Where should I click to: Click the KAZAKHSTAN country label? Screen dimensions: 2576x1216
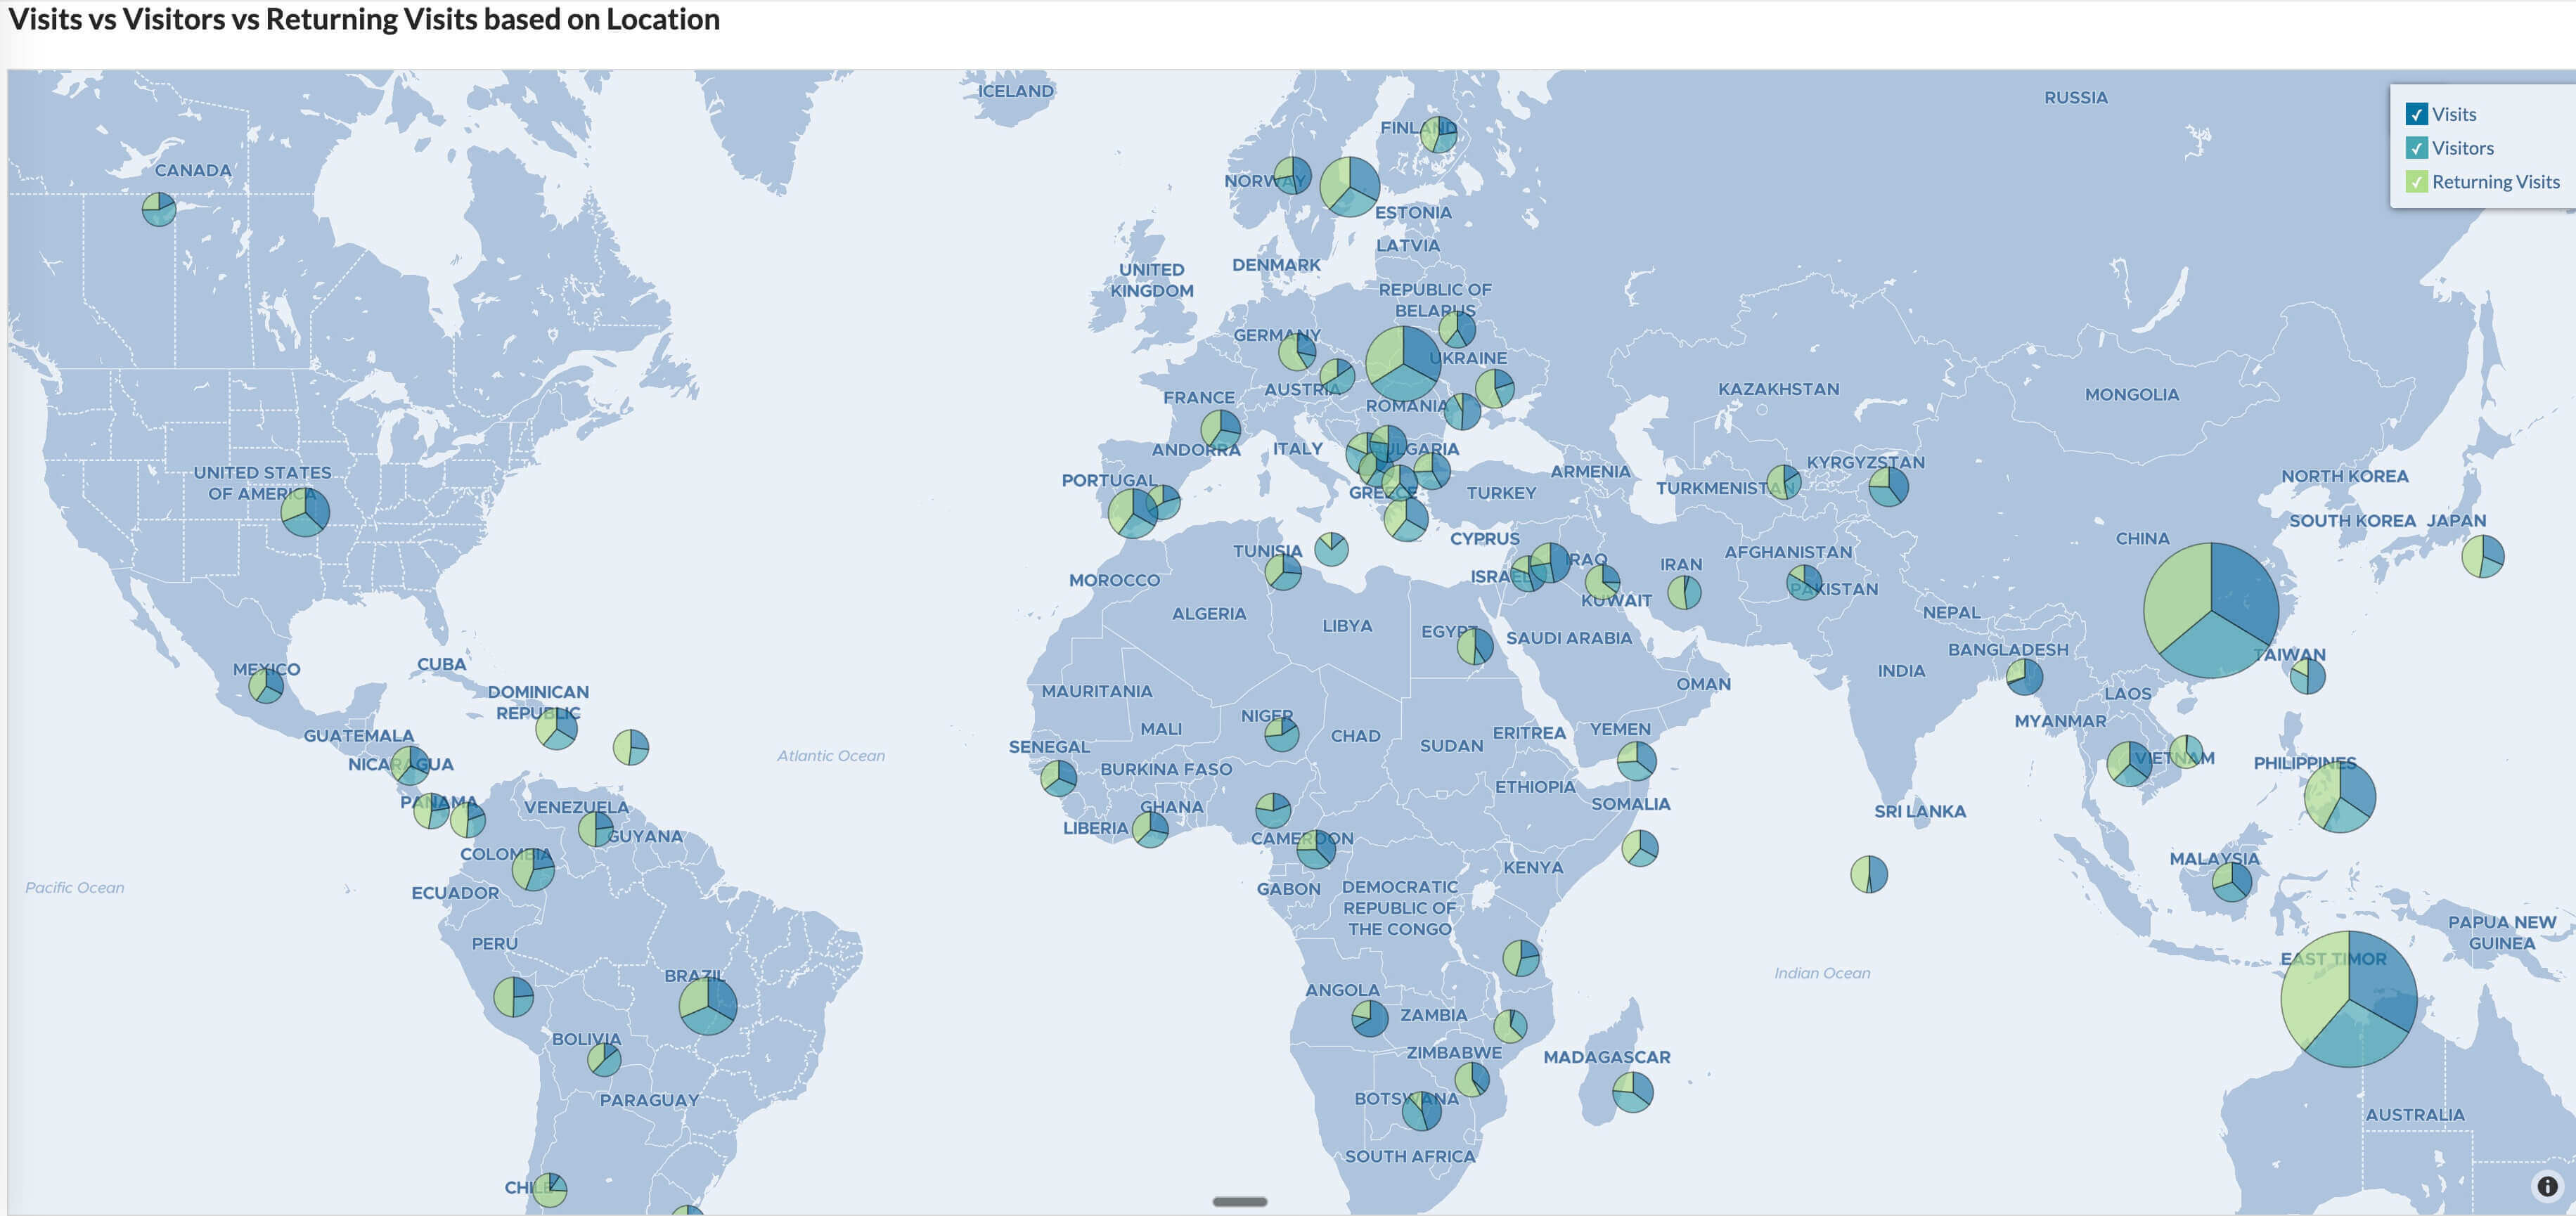tap(1779, 390)
